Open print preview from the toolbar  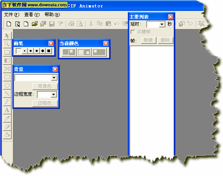(80, 24)
